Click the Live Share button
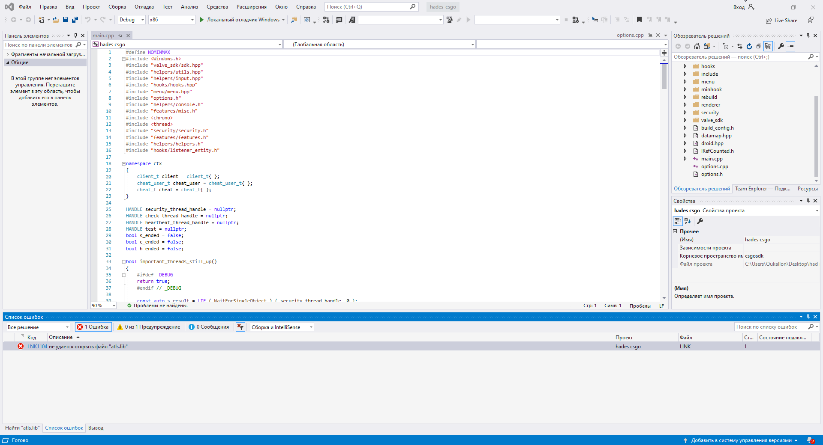 point(781,21)
